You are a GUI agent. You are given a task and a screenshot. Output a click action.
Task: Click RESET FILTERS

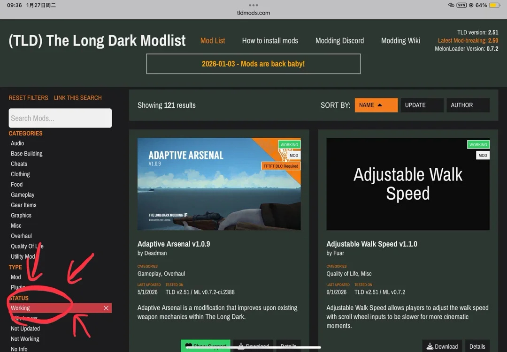pos(29,98)
